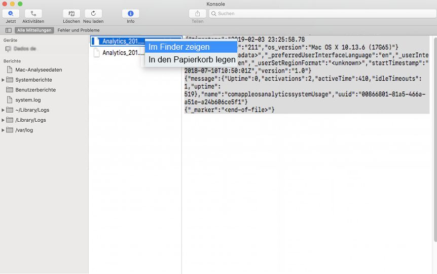This screenshot has height=274, width=437.
Task: Expand the ~/Library/Logs disclosure triangle
Action: click(3, 110)
